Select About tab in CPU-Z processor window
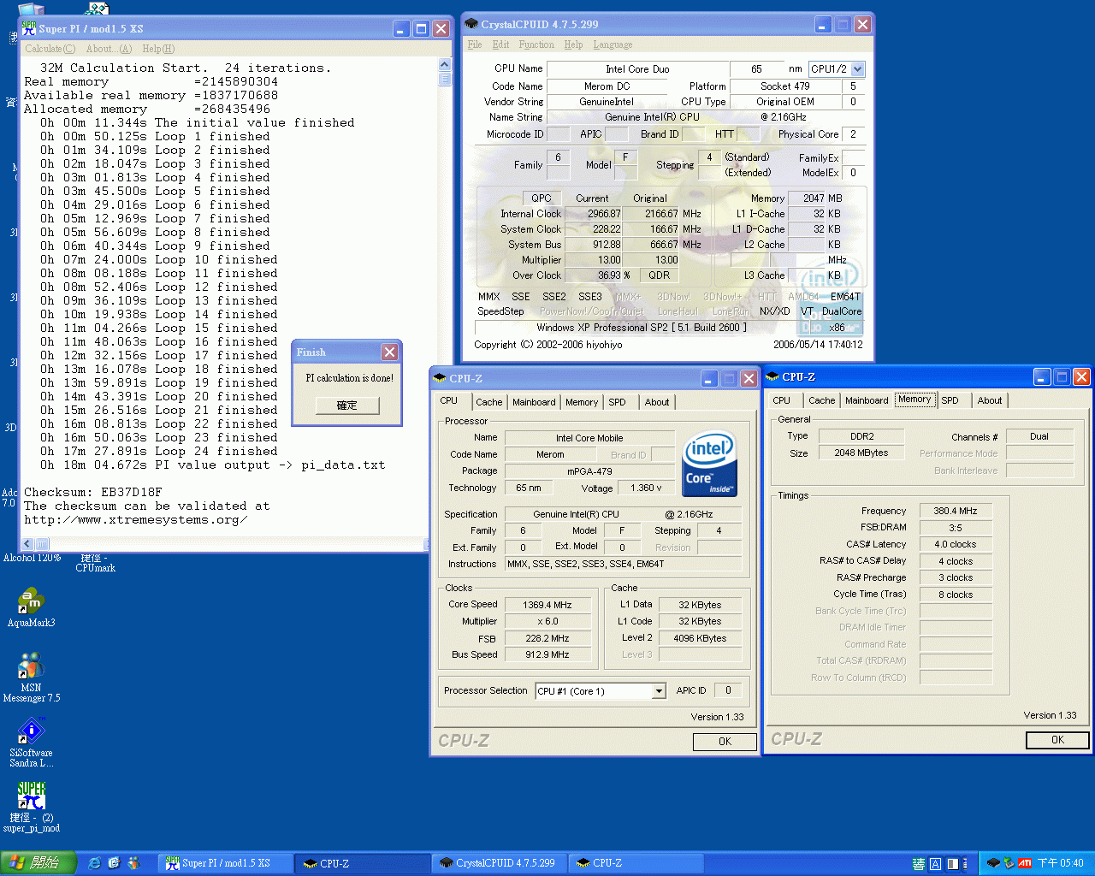1095x876 pixels. 657,402
